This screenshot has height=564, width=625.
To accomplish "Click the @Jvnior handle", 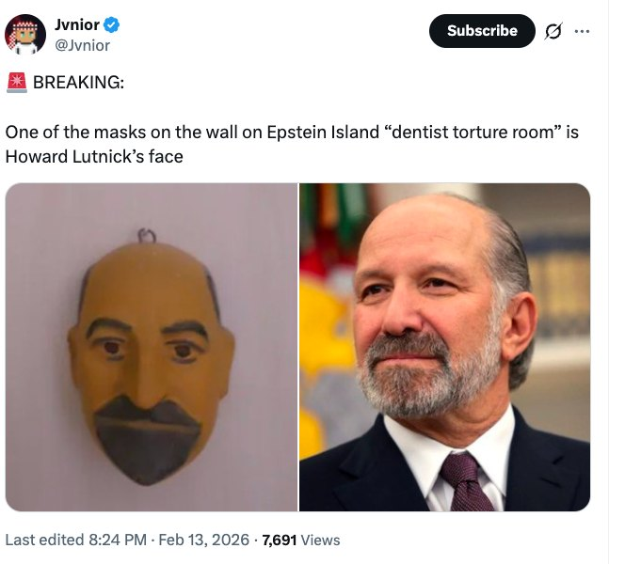I will pyautogui.click(x=82, y=44).
